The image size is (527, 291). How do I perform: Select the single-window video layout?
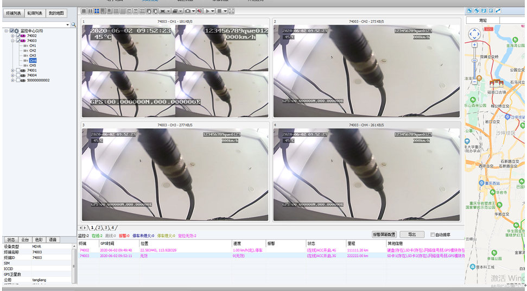[84, 11]
